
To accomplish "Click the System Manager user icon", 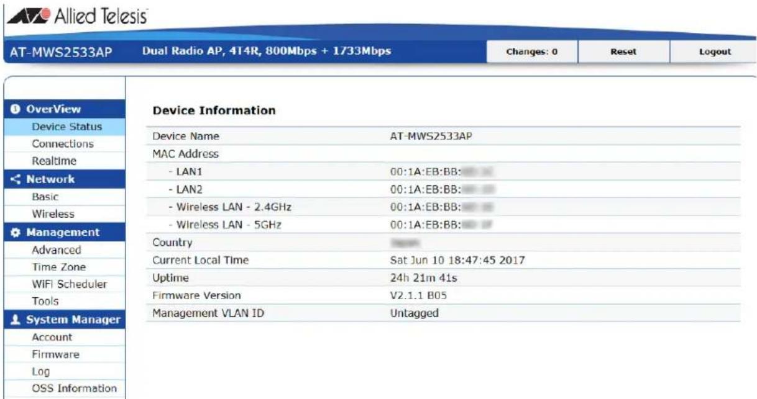I will point(15,320).
